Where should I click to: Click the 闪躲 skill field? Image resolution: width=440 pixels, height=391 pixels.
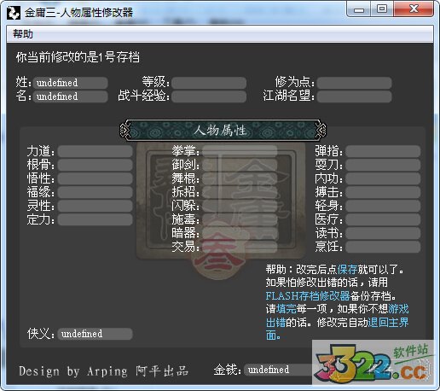(240, 206)
